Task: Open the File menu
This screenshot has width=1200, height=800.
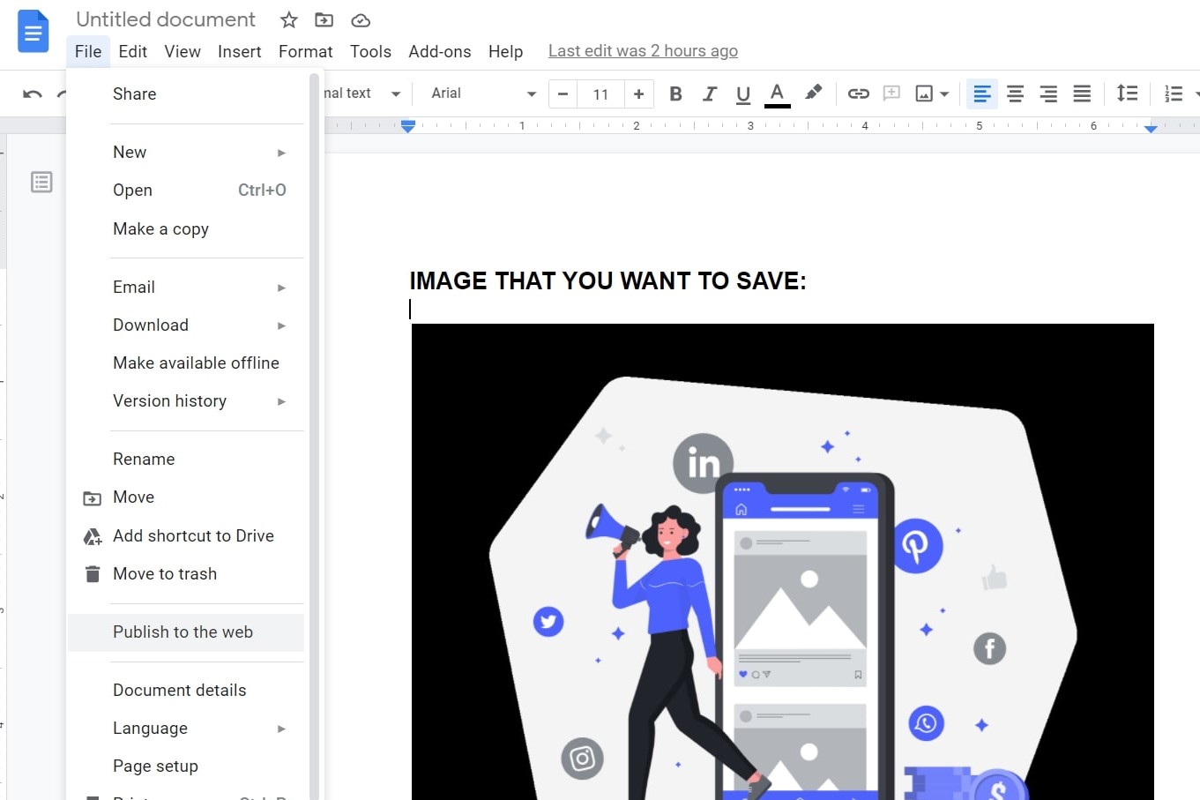Action: point(88,51)
